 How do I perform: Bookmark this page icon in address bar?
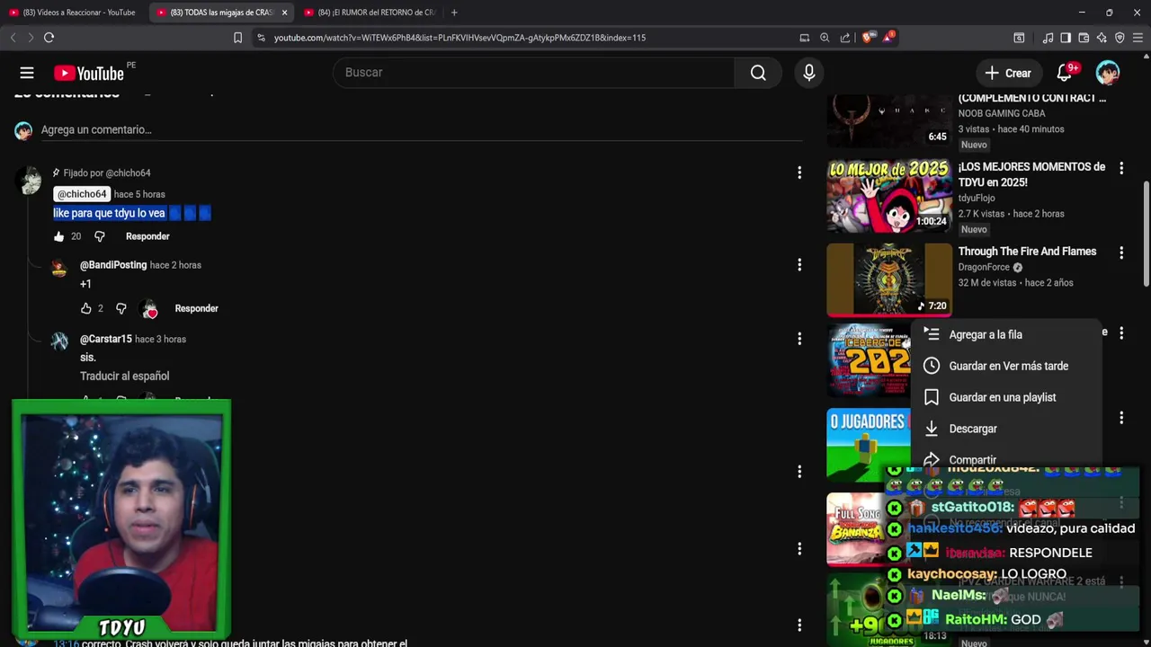coord(237,38)
